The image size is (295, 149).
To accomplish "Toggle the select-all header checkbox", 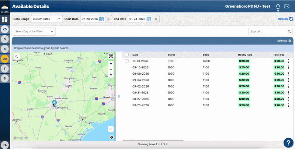I will pos(127,54).
